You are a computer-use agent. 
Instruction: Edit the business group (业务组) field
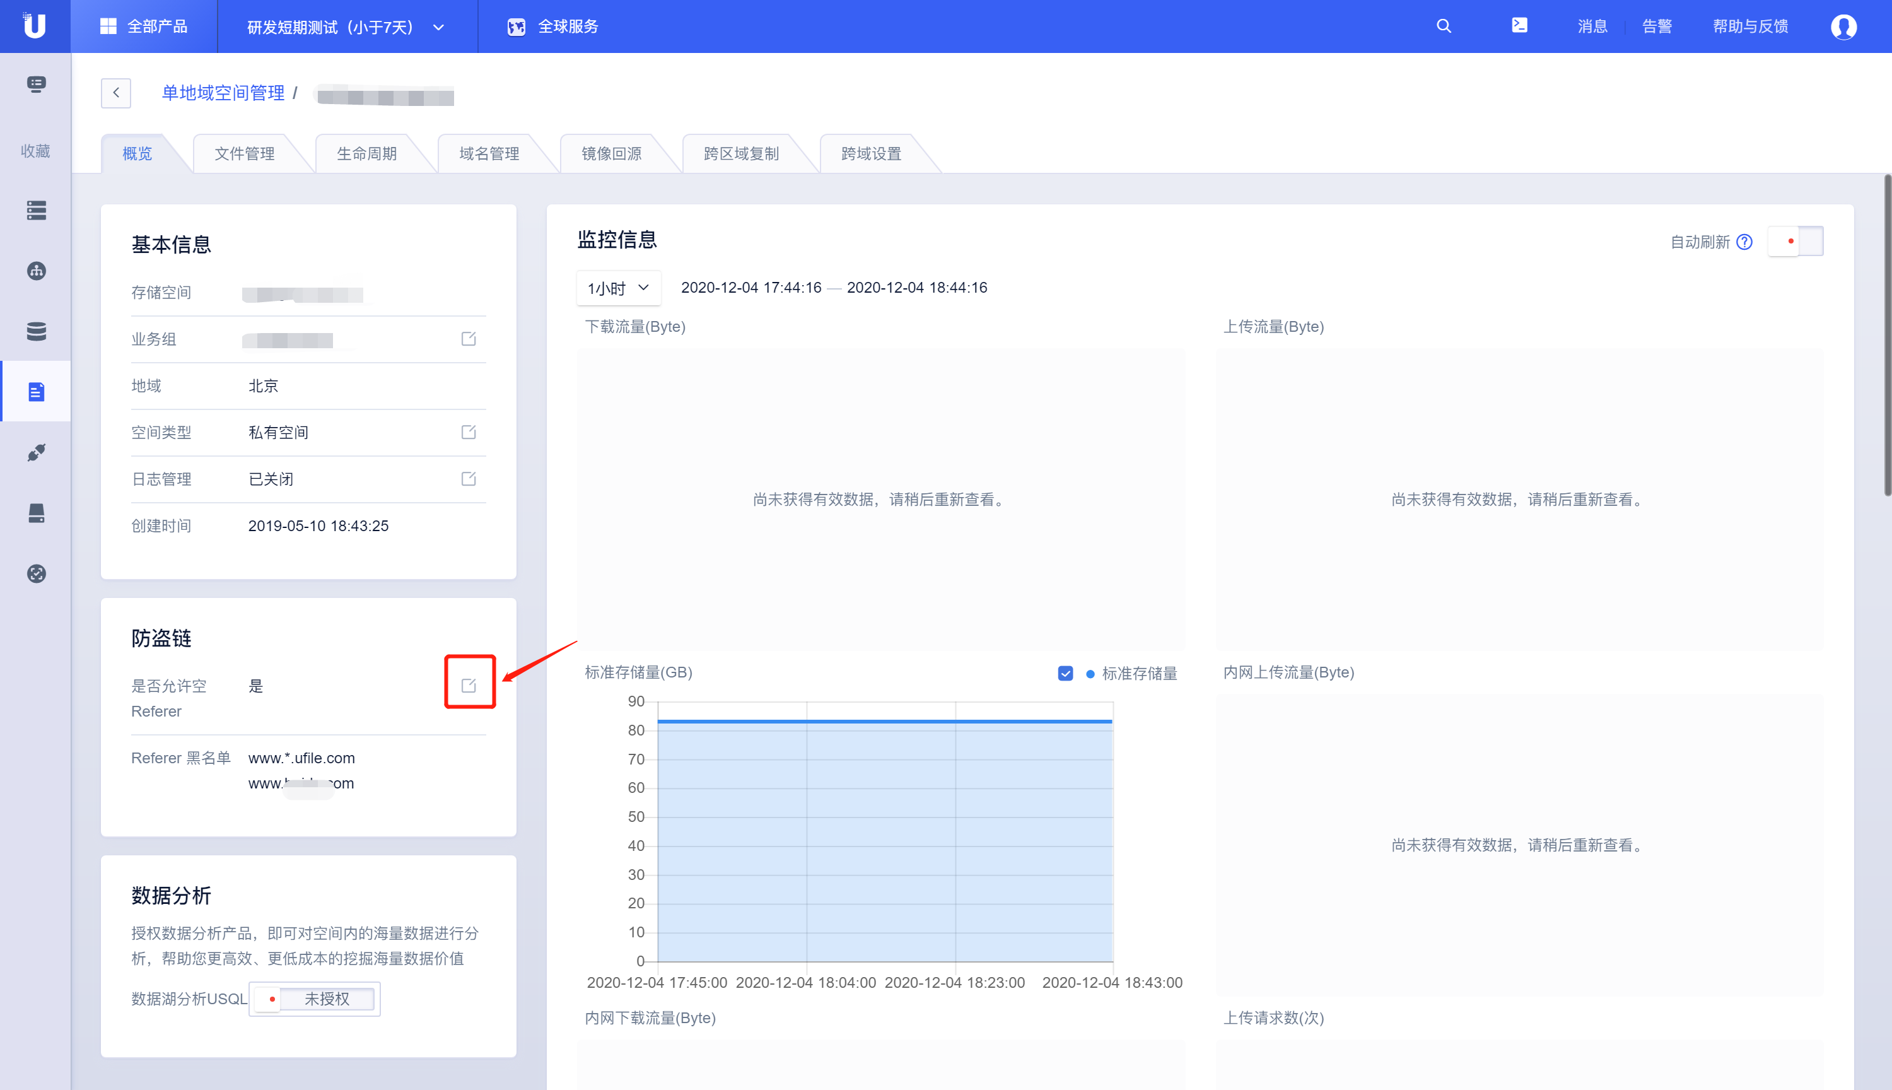coord(469,339)
